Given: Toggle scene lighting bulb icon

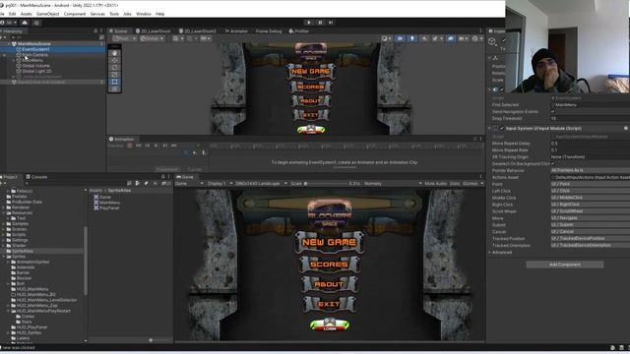Looking at the screenshot, I should tap(412, 38).
